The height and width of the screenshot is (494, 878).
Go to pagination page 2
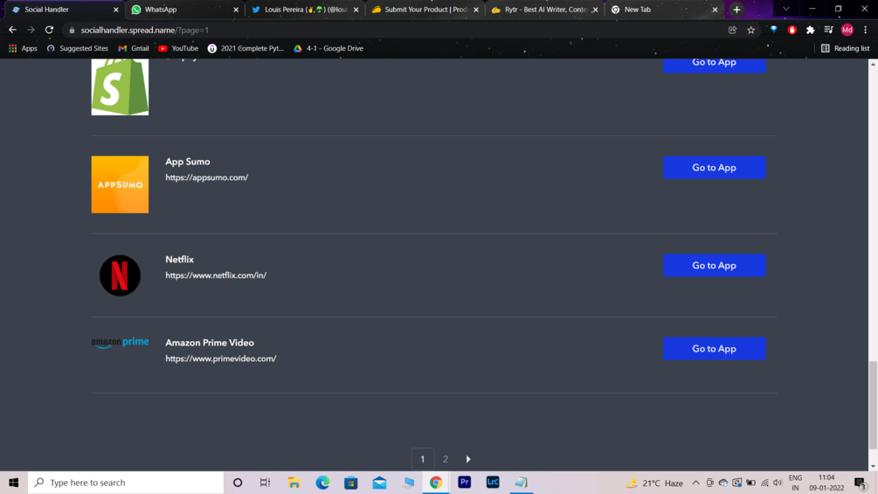coord(446,459)
